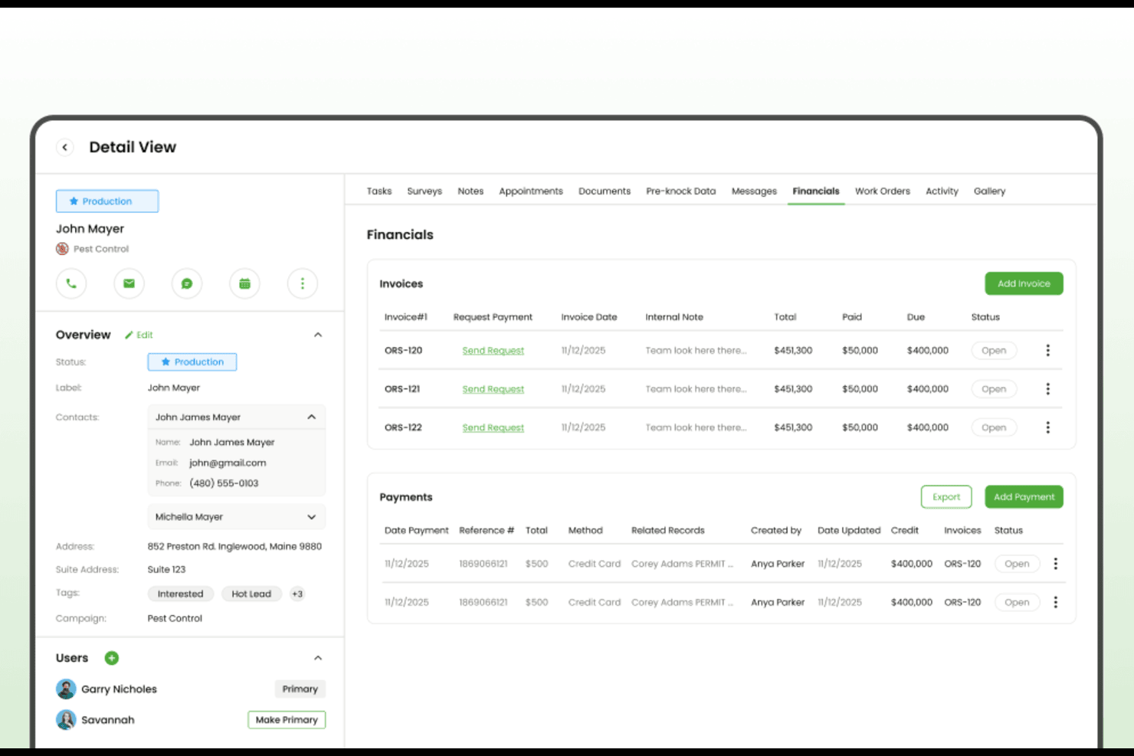Open the Surveys tab
1134x756 pixels.
[424, 191]
